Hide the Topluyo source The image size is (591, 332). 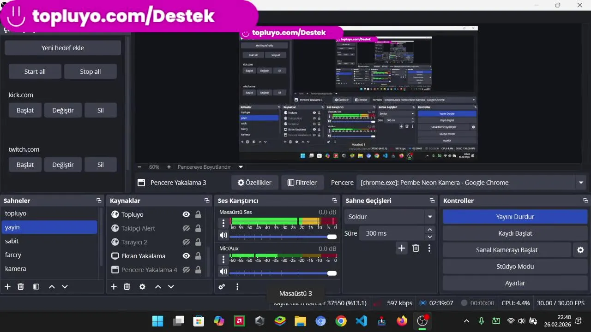[186, 214]
